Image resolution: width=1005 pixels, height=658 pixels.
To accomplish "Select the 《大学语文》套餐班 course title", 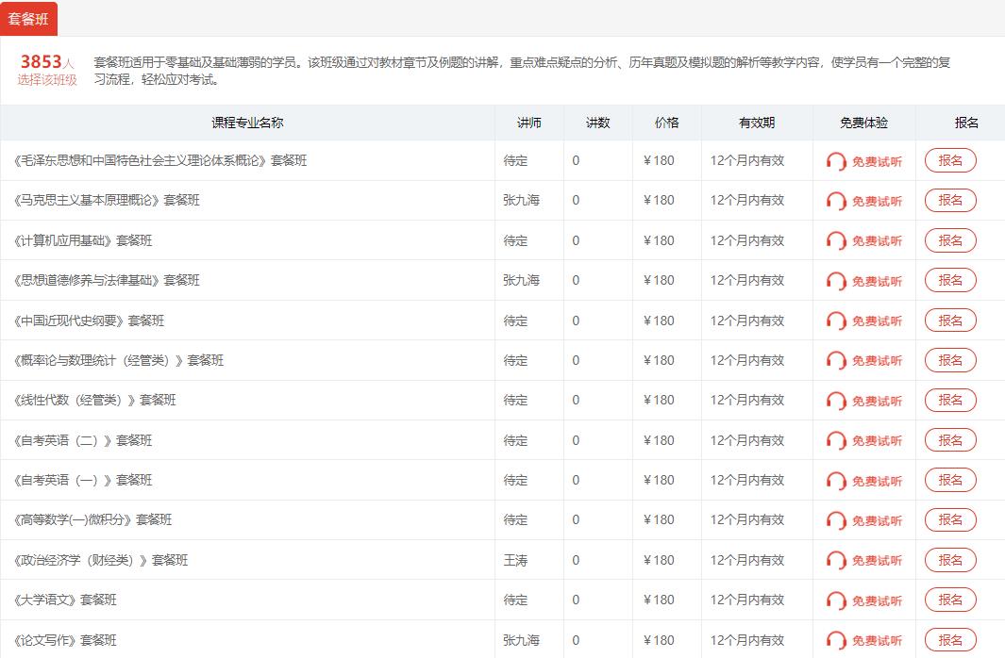I will (x=66, y=600).
